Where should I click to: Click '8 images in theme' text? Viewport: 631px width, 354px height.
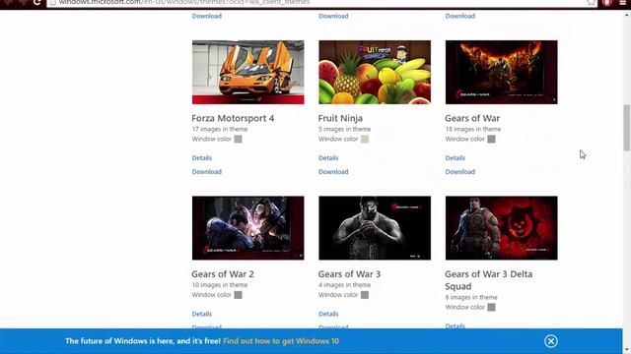(471, 297)
